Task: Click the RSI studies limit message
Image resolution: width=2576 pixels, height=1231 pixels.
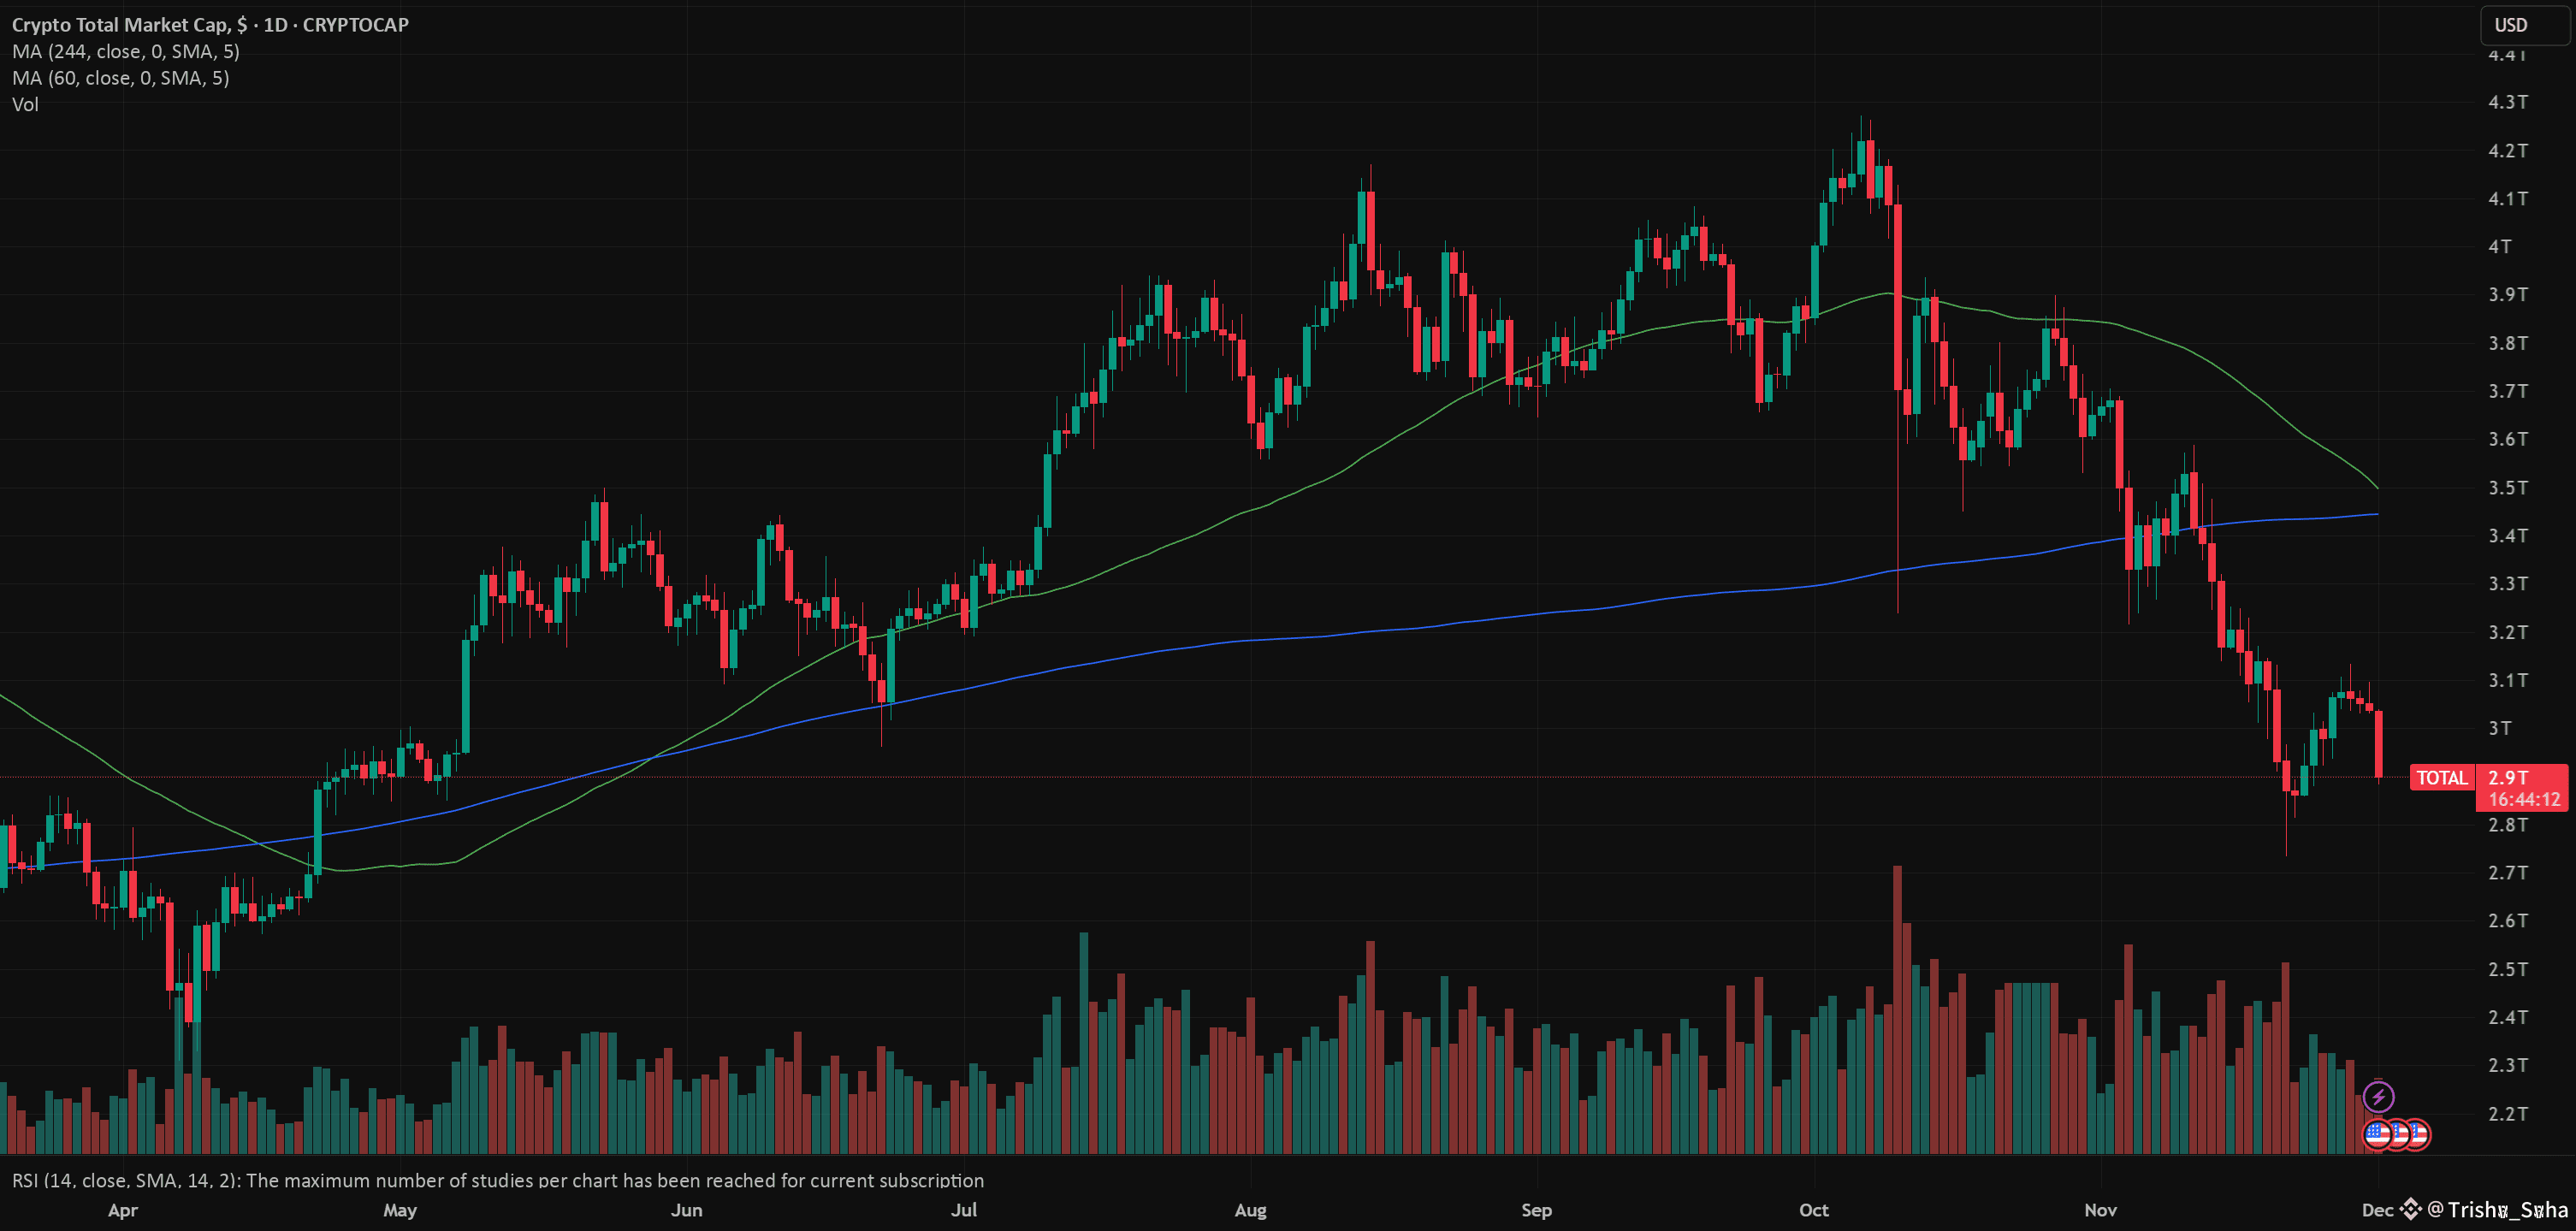Action: [x=498, y=1180]
